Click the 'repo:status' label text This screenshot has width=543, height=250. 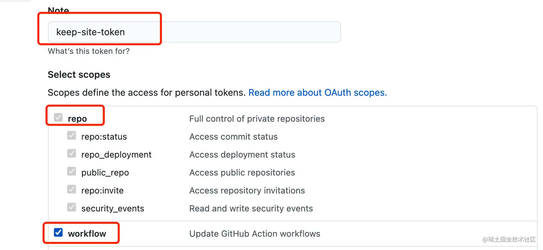104,137
